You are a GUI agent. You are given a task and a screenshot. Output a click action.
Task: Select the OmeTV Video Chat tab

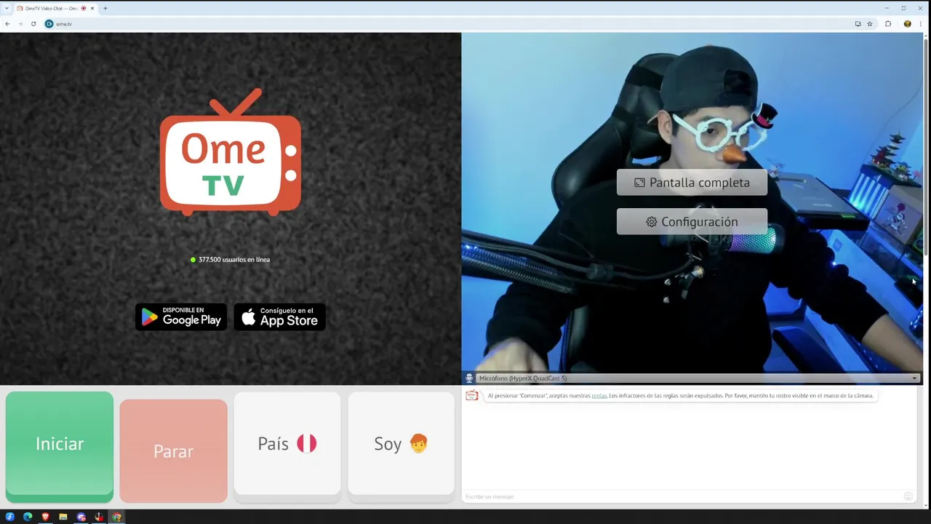(55, 8)
